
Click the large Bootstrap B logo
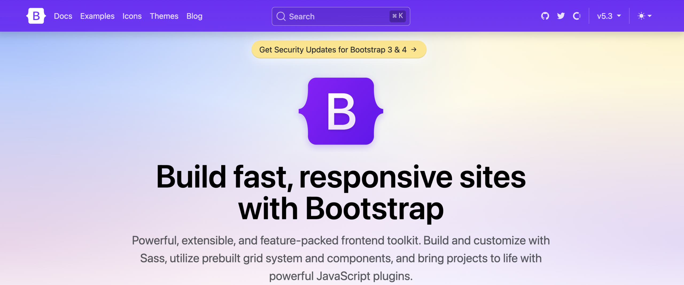[341, 111]
